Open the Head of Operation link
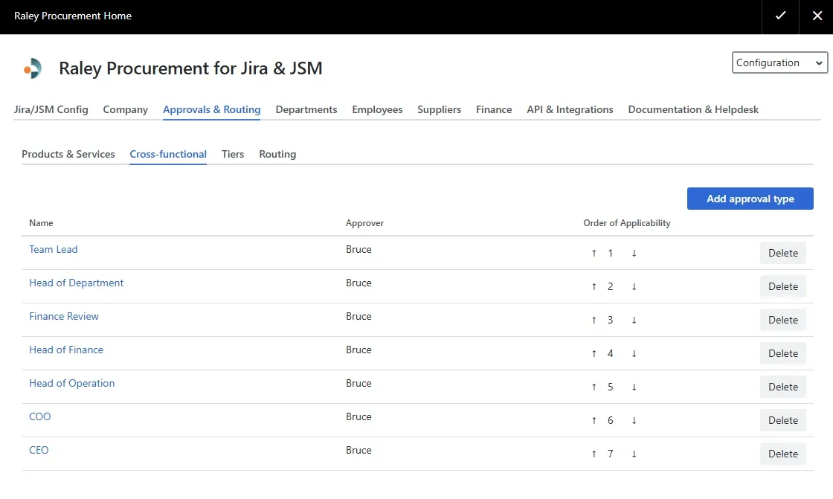The height and width of the screenshot is (499, 833). 71,383
